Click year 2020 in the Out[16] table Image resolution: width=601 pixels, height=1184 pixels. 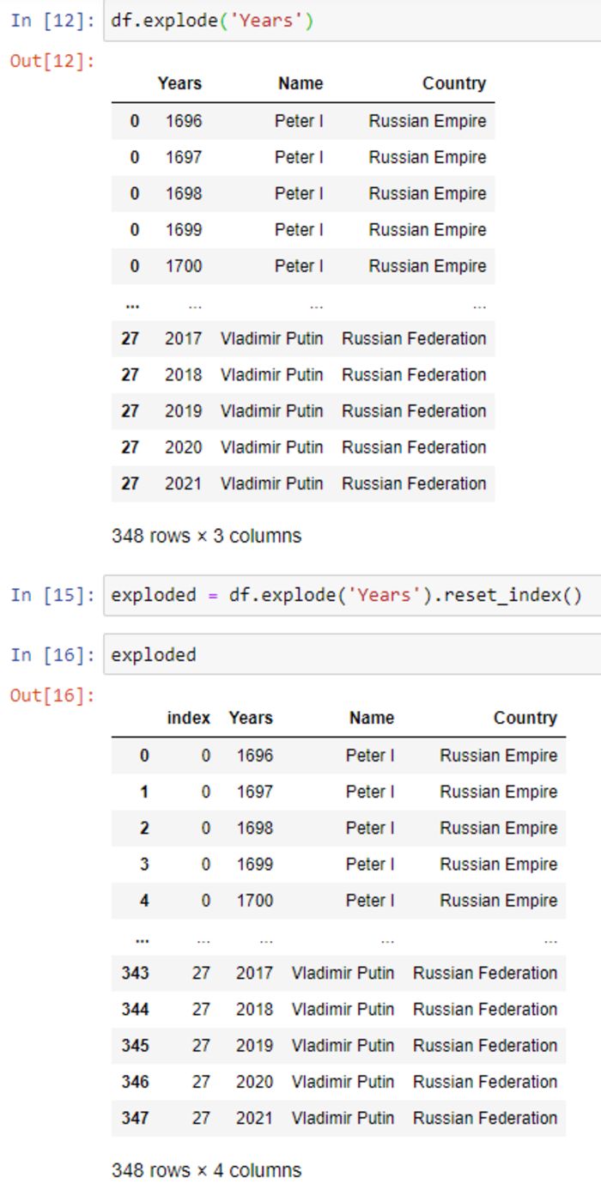point(255,1082)
